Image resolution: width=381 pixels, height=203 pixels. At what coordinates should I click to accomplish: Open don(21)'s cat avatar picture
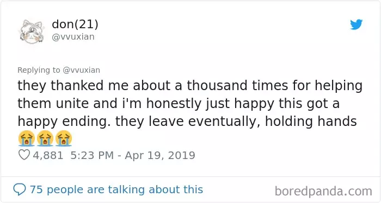(32, 31)
